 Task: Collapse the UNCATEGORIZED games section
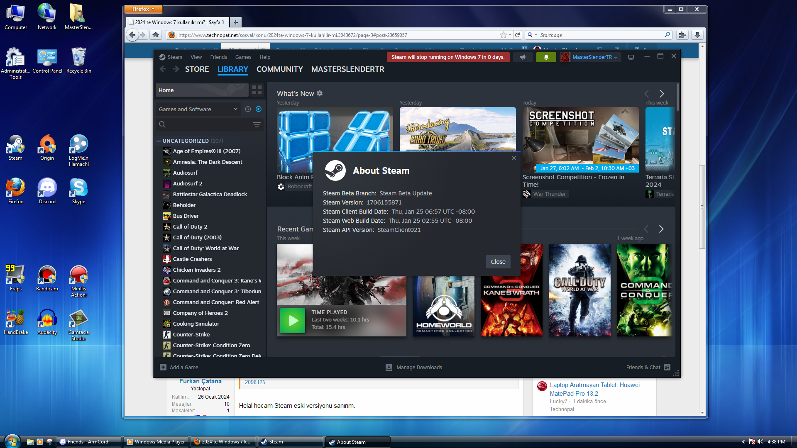(x=159, y=141)
